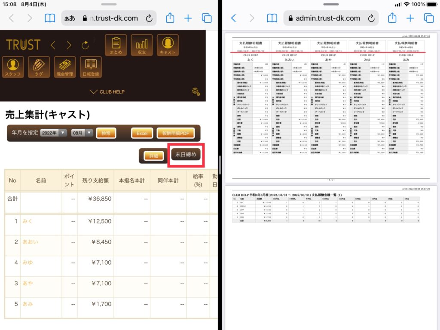440x330 pixels.
Task: Click the 残り支給額 column header
Action: 95,180
